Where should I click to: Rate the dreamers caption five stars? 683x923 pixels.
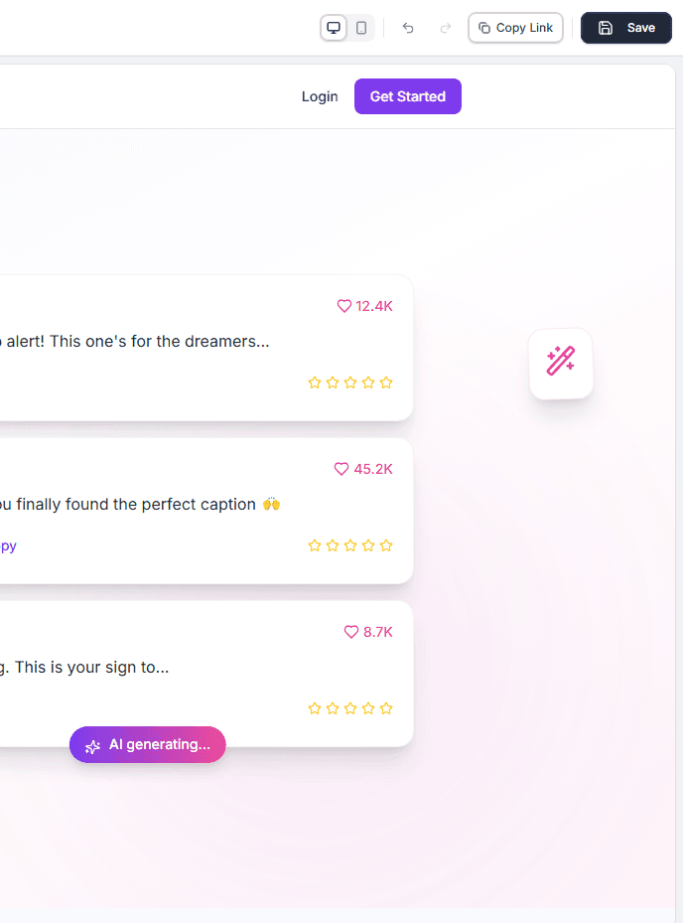[386, 383]
